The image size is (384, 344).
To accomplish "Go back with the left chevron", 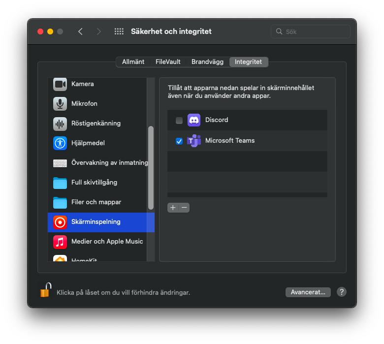I will 80,31.
